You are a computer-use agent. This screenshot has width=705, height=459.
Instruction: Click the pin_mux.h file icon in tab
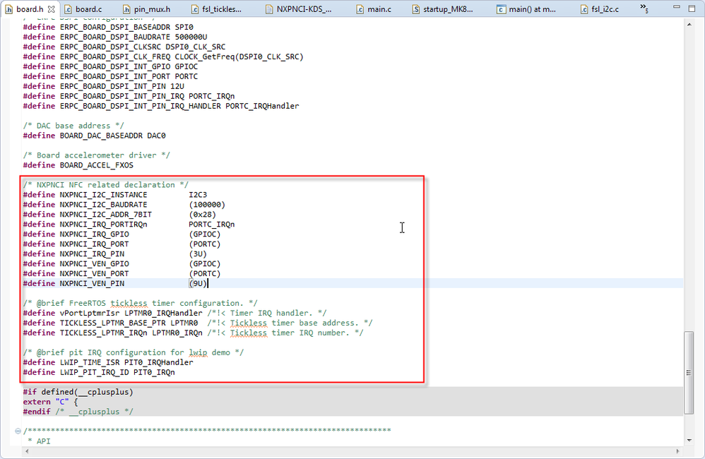[126, 9]
